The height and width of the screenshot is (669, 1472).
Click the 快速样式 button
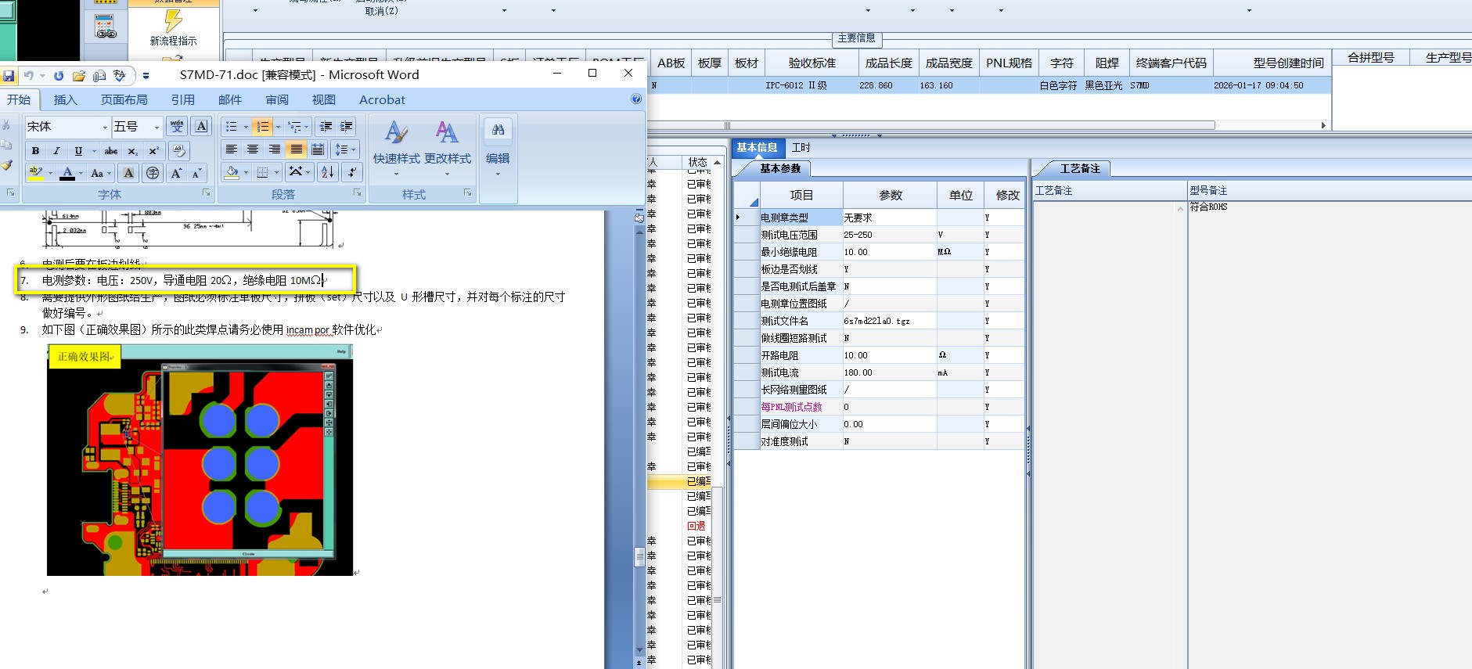pyautogui.click(x=396, y=148)
